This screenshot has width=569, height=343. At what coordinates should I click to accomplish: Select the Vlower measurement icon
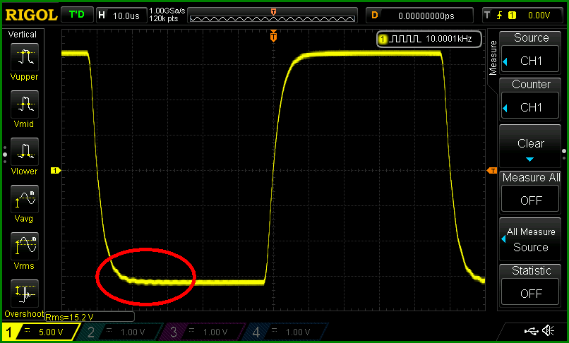pos(25,152)
